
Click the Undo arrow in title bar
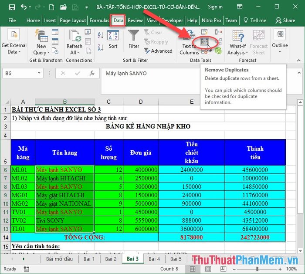pyautogui.click(x=24, y=7)
